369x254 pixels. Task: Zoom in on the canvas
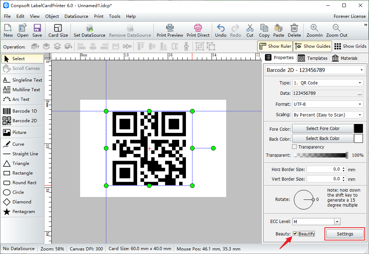click(315, 31)
